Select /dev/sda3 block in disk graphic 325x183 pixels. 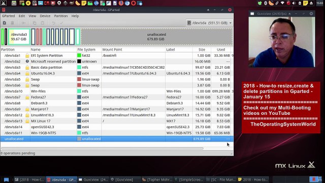[19, 37]
